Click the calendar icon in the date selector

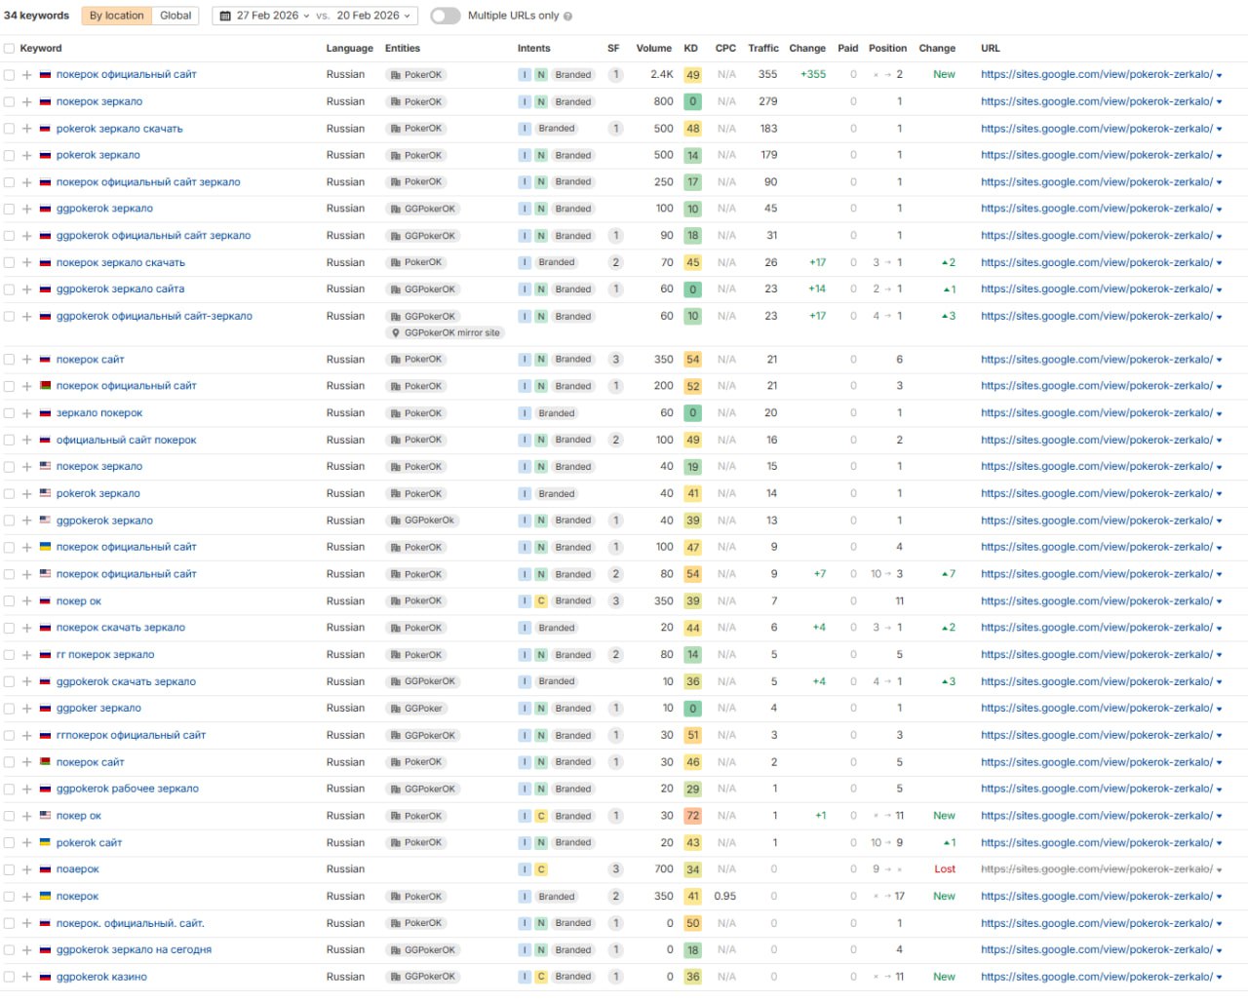[225, 17]
